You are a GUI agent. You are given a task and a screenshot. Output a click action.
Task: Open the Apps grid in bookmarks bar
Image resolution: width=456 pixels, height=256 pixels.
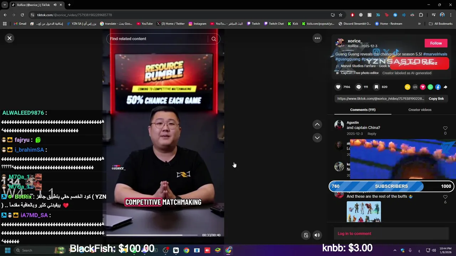tap(5, 24)
